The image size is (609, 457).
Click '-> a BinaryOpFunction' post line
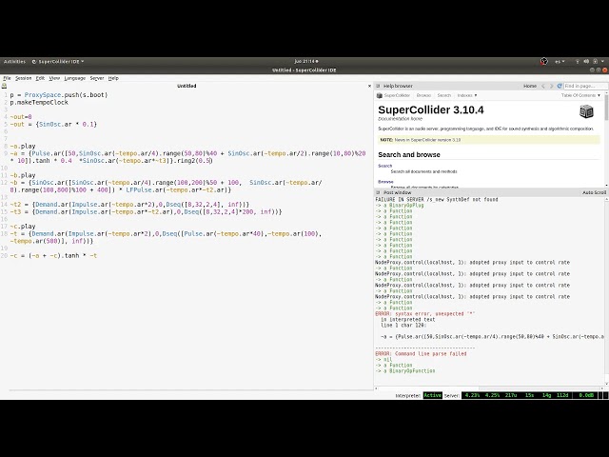tap(405, 370)
